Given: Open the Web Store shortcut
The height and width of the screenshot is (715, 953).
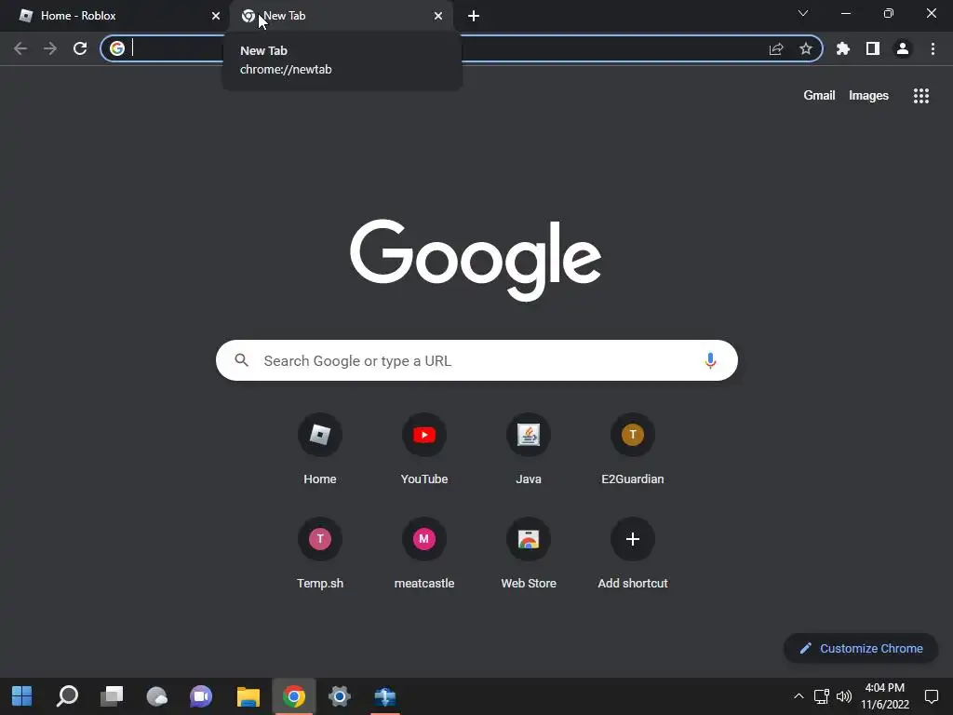Looking at the screenshot, I should tap(529, 553).
